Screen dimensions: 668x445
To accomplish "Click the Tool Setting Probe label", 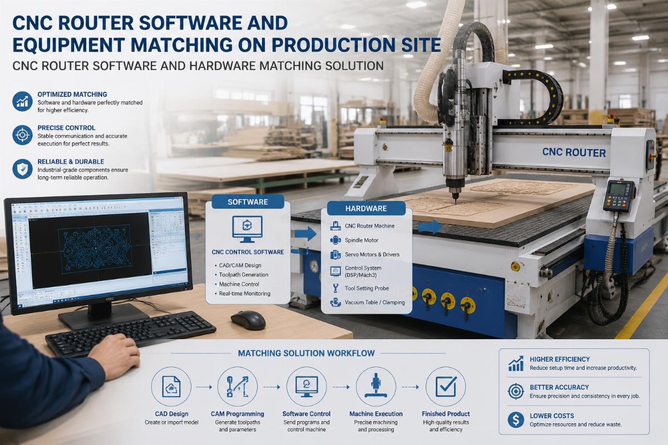I will pyautogui.click(x=367, y=288).
